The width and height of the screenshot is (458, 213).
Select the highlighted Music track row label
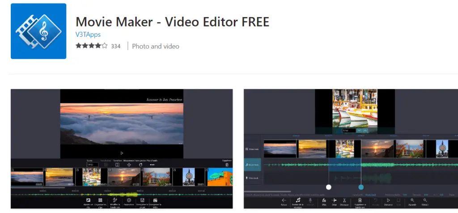click(252, 165)
